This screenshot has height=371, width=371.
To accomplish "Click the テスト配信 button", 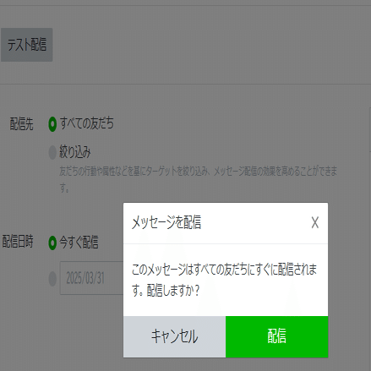I will (x=27, y=45).
